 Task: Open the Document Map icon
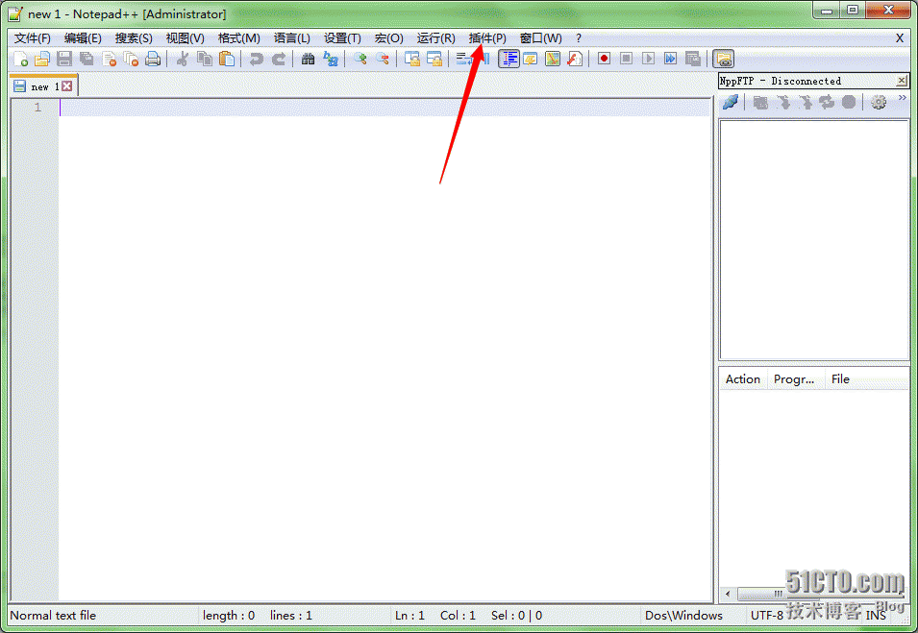[553, 60]
